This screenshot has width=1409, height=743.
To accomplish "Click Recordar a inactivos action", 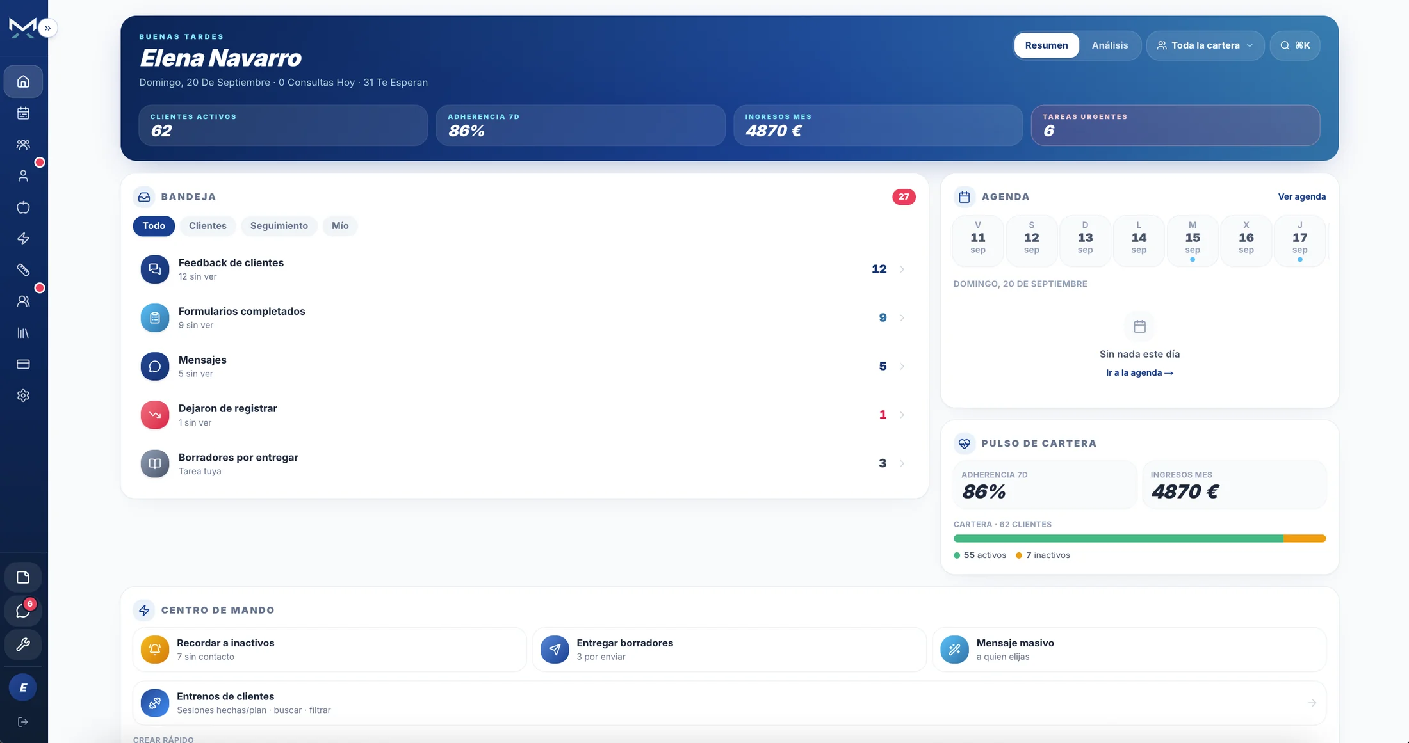I will pyautogui.click(x=329, y=650).
